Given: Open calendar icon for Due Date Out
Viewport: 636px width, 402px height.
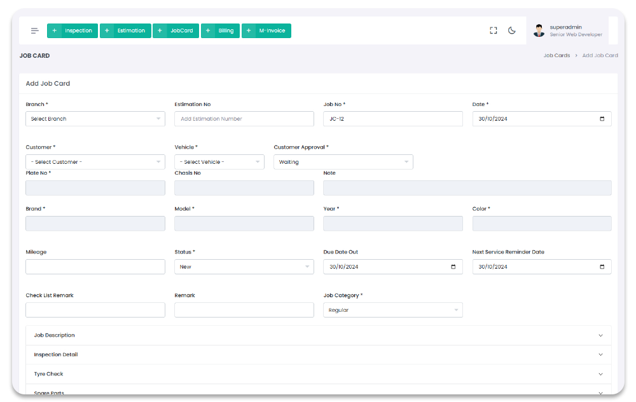Looking at the screenshot, I should (453, 267).
